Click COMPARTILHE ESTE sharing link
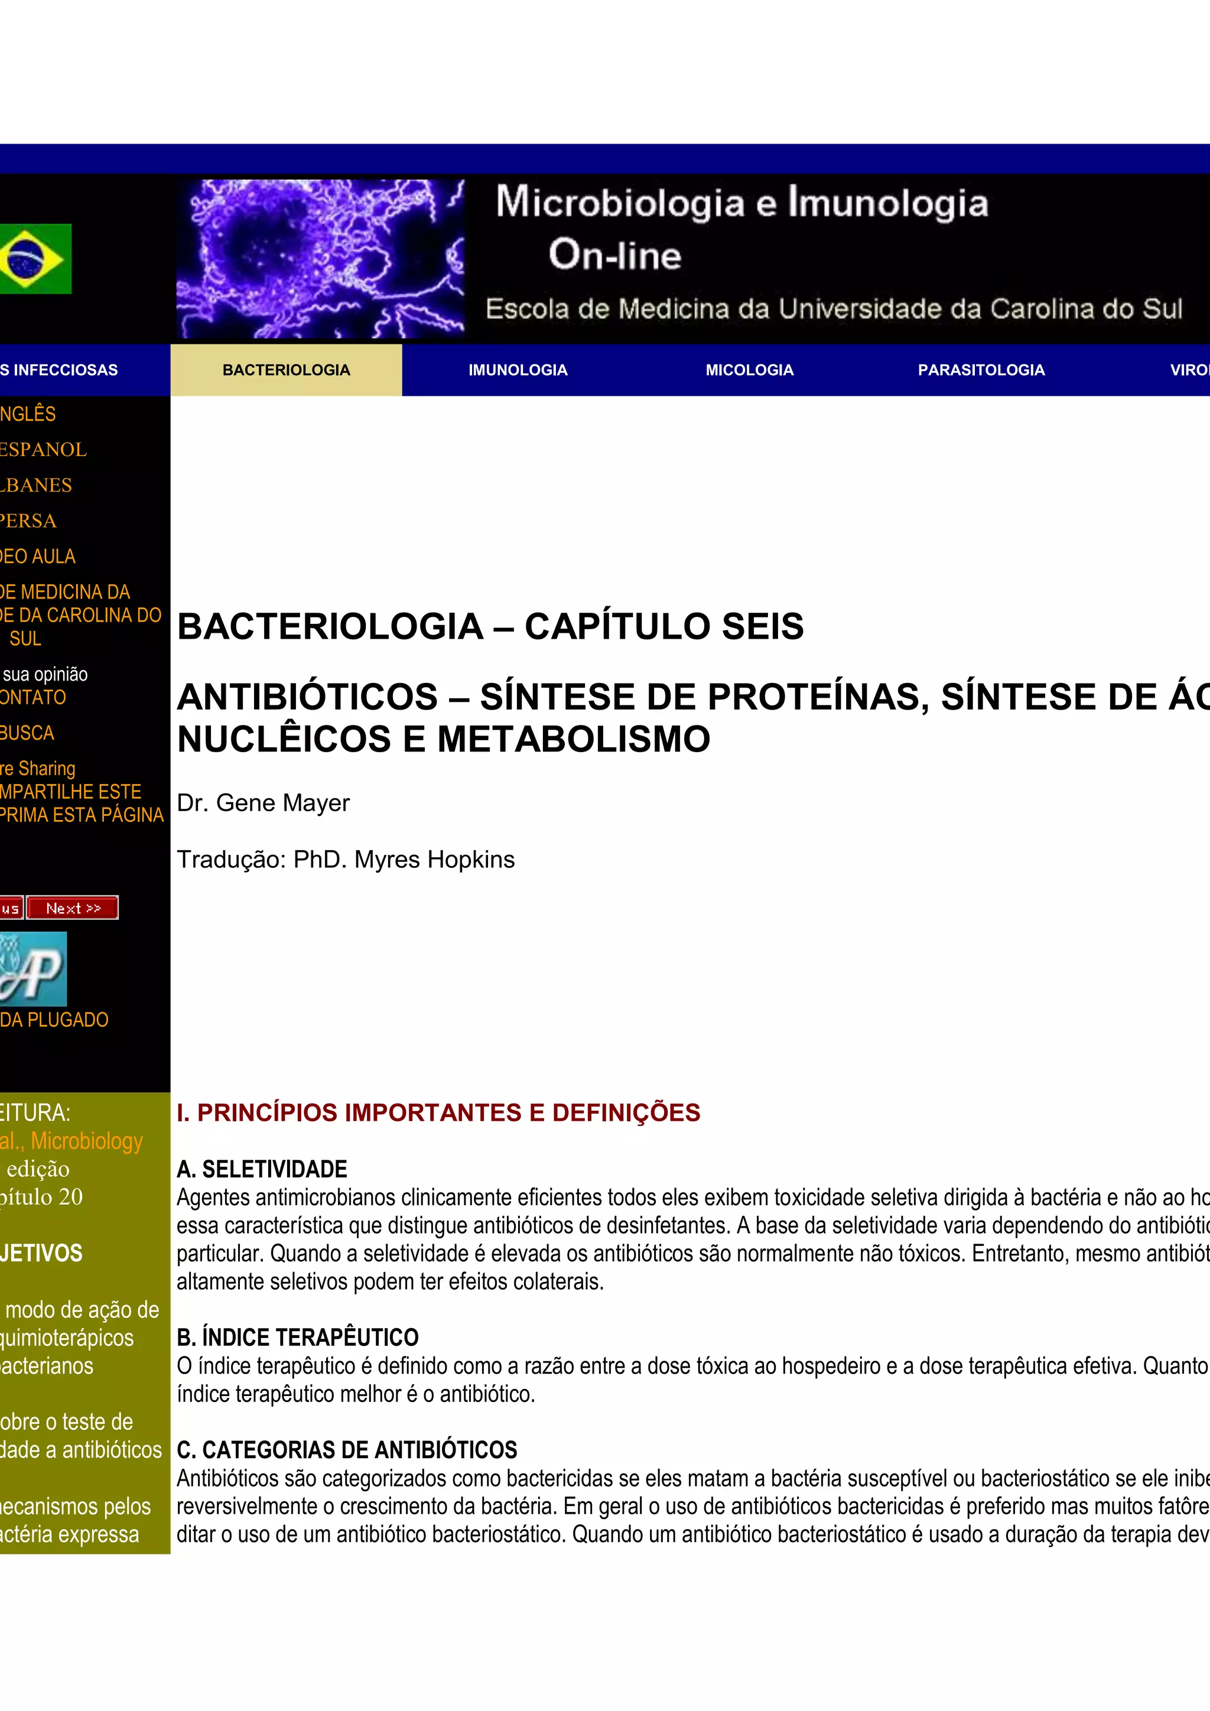1210x1711 pixels. [70, 792]
